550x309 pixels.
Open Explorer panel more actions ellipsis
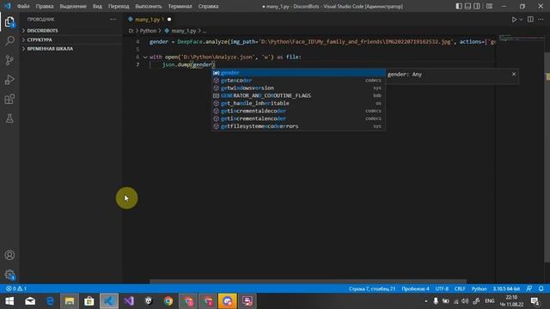pyautogui.click(x=113, y=19)
